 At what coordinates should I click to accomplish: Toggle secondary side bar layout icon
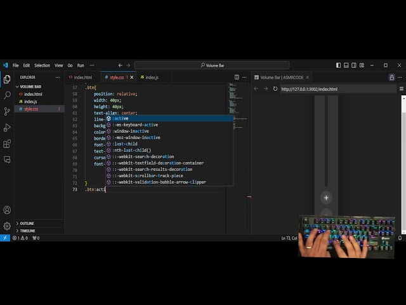pyautogui.click(x=354, y=65)
